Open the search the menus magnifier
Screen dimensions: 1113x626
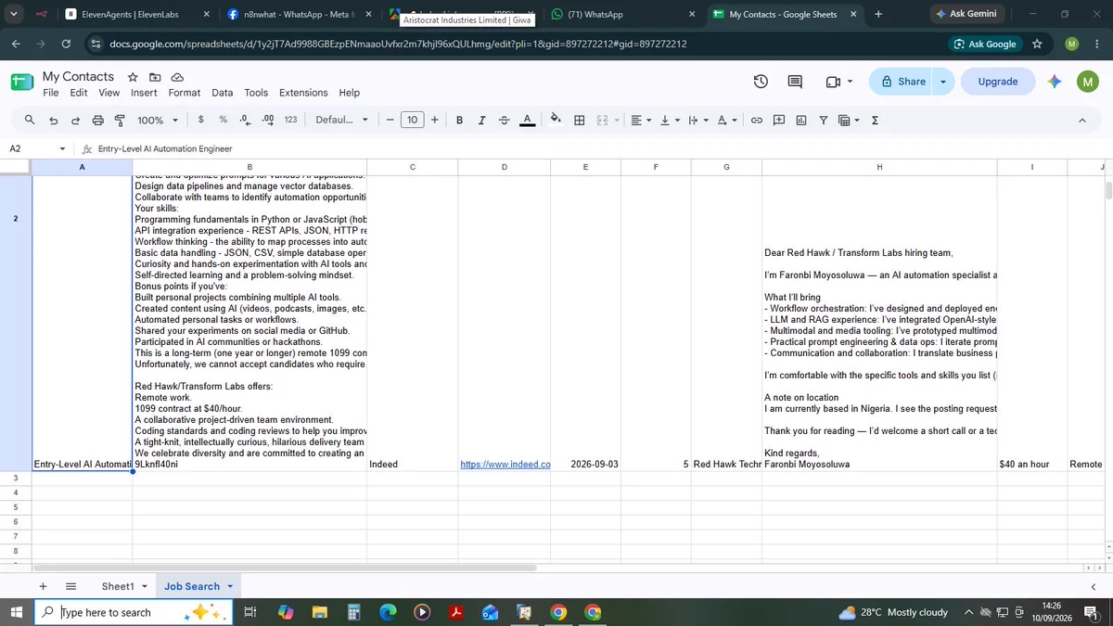[30, 120]
